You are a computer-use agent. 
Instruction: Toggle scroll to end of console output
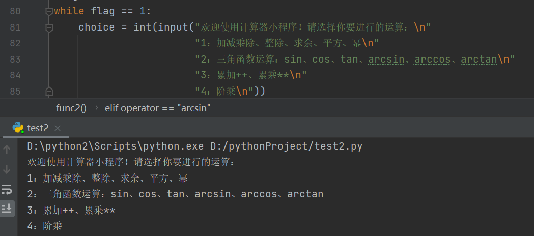tap(7, 208)
